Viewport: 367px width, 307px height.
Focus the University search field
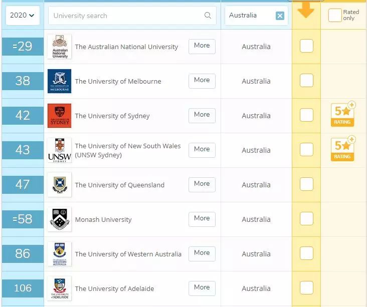coord(132,16)
